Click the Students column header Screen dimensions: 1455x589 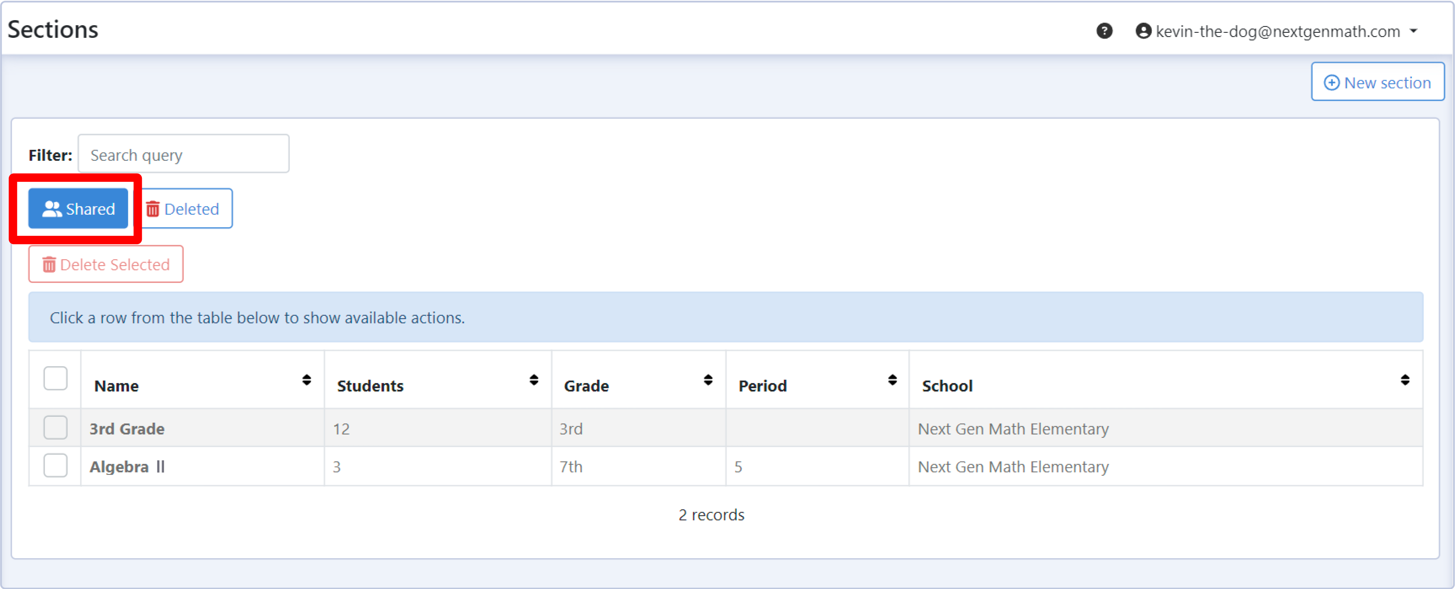click(x=438, y=380)
